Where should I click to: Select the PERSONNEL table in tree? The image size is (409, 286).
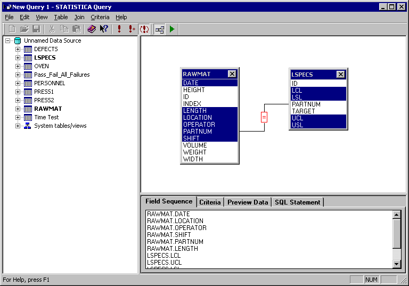(50, 83)
